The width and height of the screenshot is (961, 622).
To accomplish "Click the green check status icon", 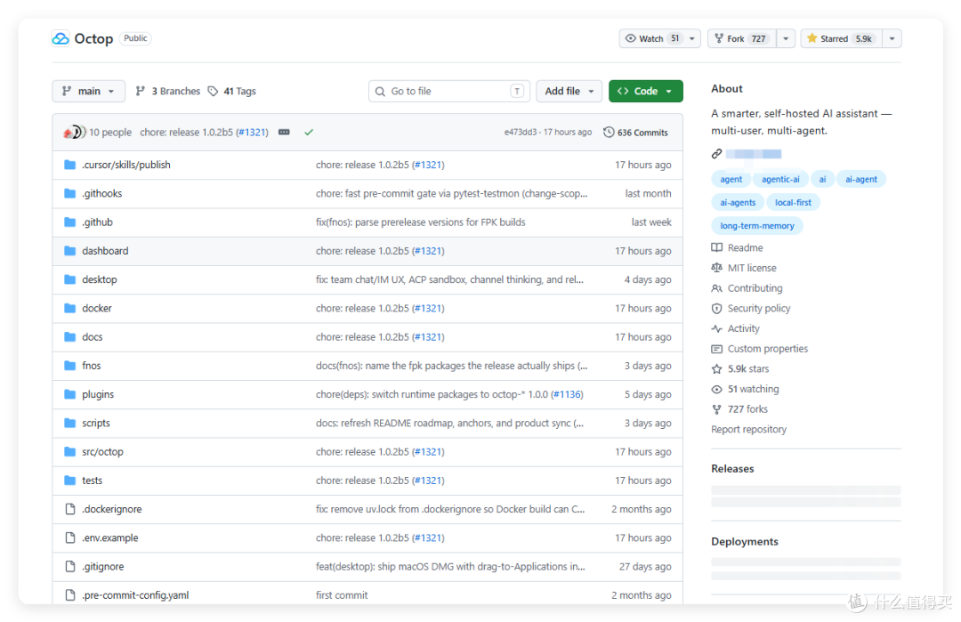I will point(309,133).
